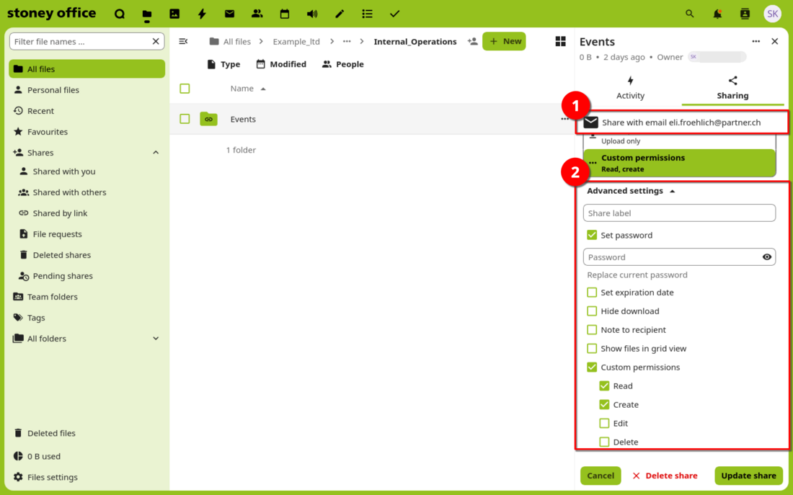This screenshot has width=793, height=495.
Task: Open the Photos app icon in top bar
Action: tap(174, 14)
